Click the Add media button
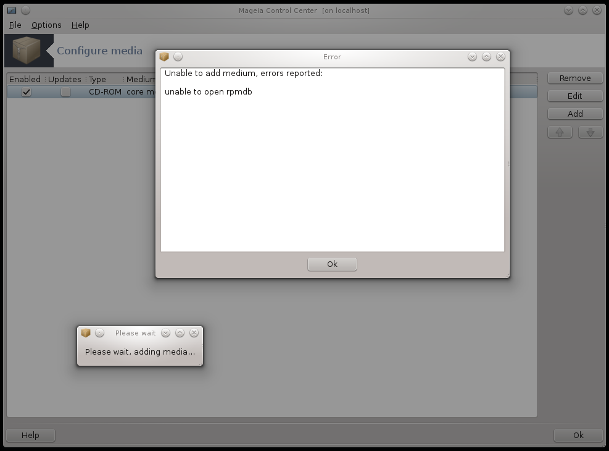Image resolution: width=609 pixels, height=451 pixels. (x=575, y=114)
